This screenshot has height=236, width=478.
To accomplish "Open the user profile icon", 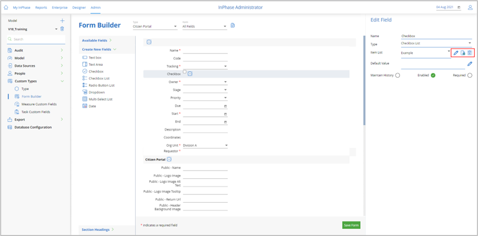I will [x=470, y=7].
